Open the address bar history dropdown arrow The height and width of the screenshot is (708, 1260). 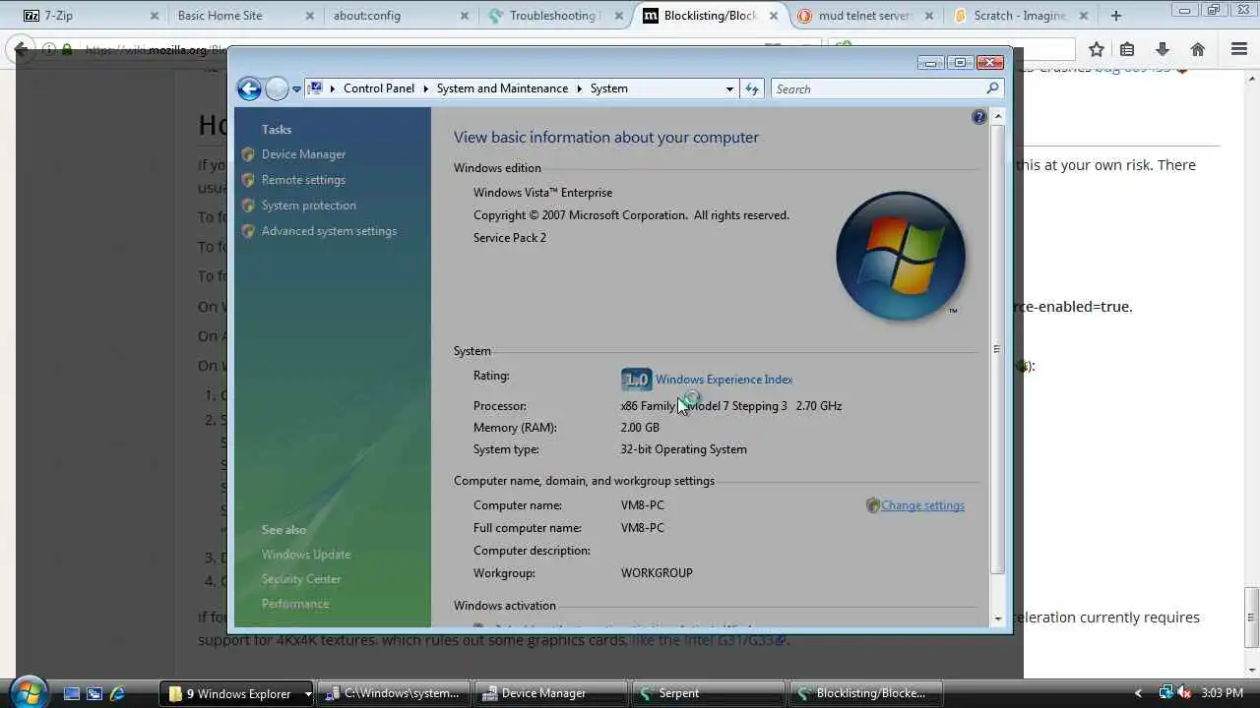tap(729, 88)
